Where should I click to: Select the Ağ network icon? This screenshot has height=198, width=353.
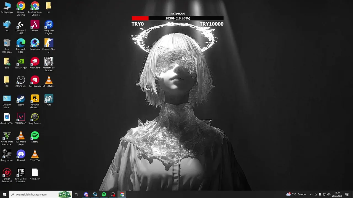(7, 26)
